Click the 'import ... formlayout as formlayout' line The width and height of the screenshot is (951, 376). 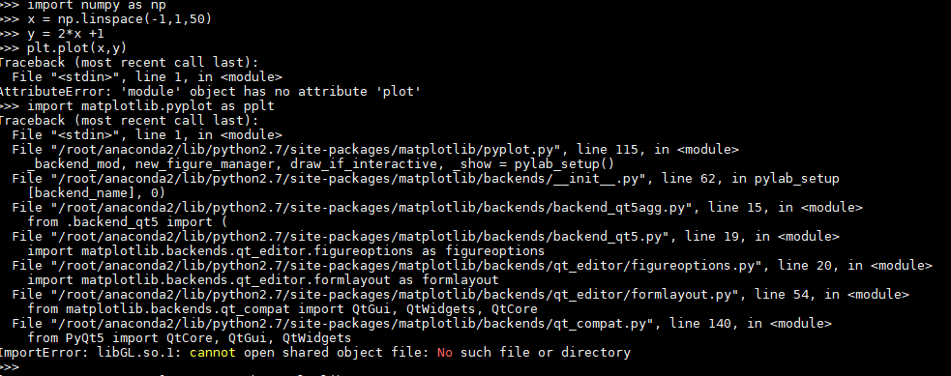coord(263,280)
